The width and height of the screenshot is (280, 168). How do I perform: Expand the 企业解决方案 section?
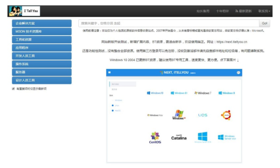[41, 23]
